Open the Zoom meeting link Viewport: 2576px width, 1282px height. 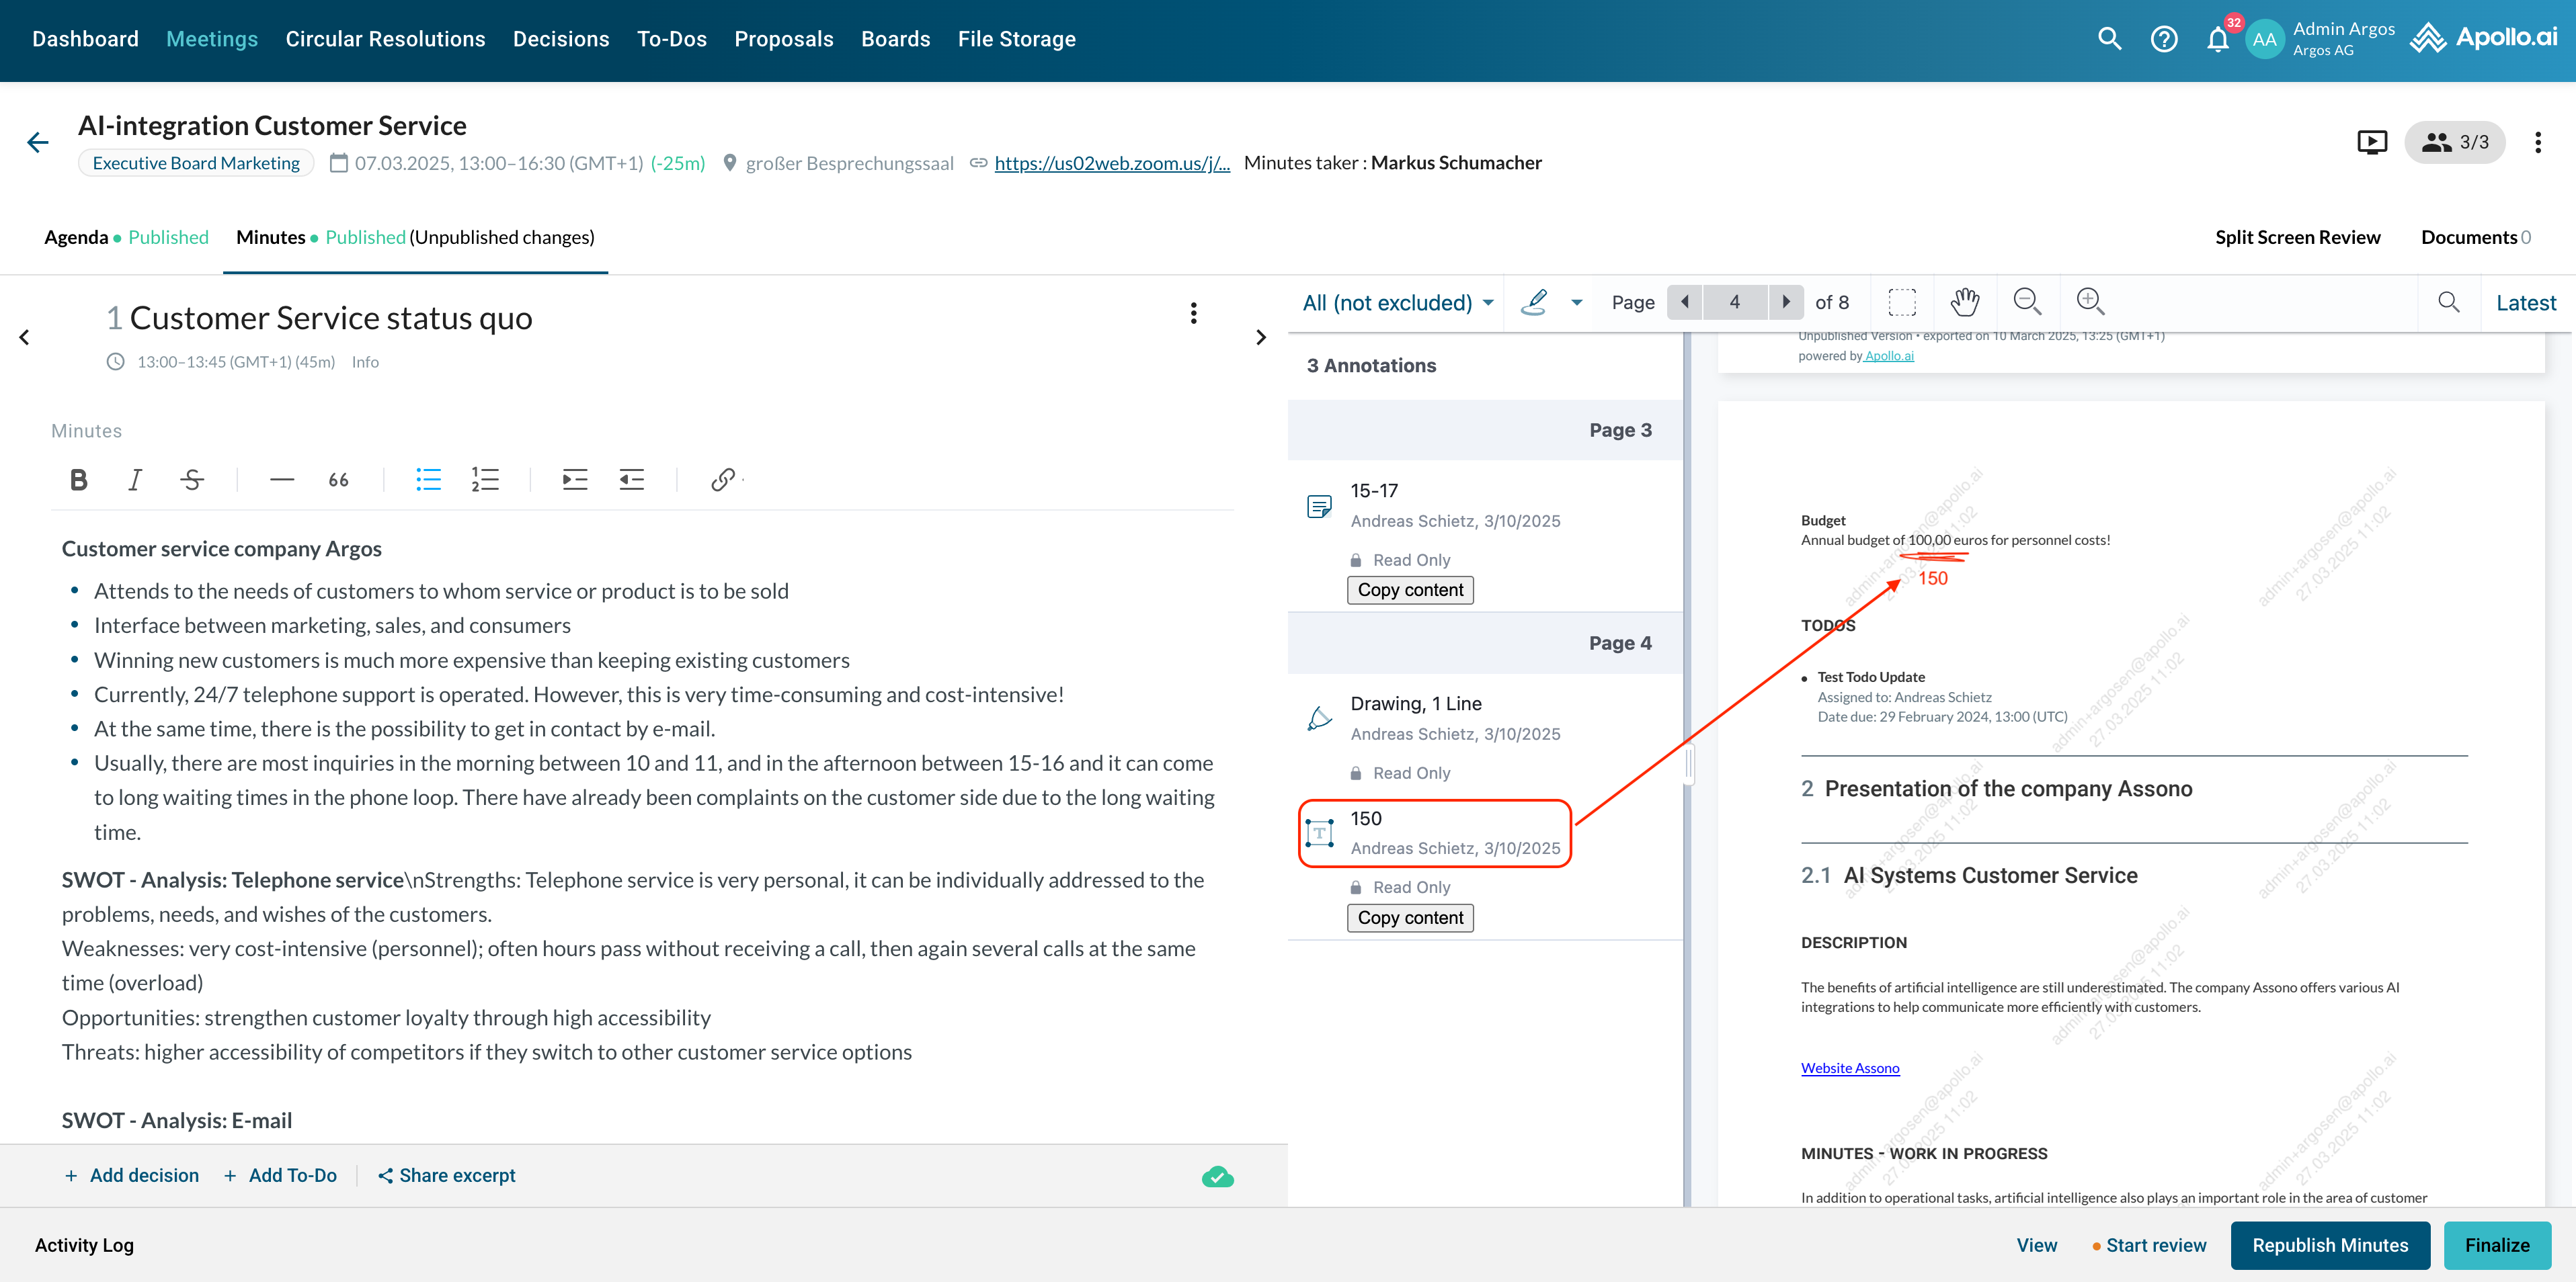(1111, 163)
